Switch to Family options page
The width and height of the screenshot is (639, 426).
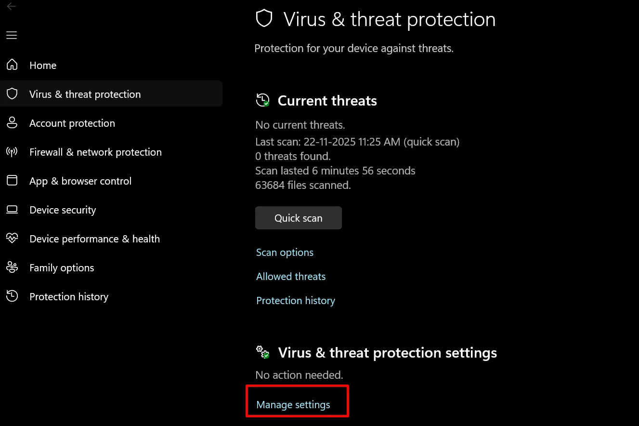click(62, 267)
